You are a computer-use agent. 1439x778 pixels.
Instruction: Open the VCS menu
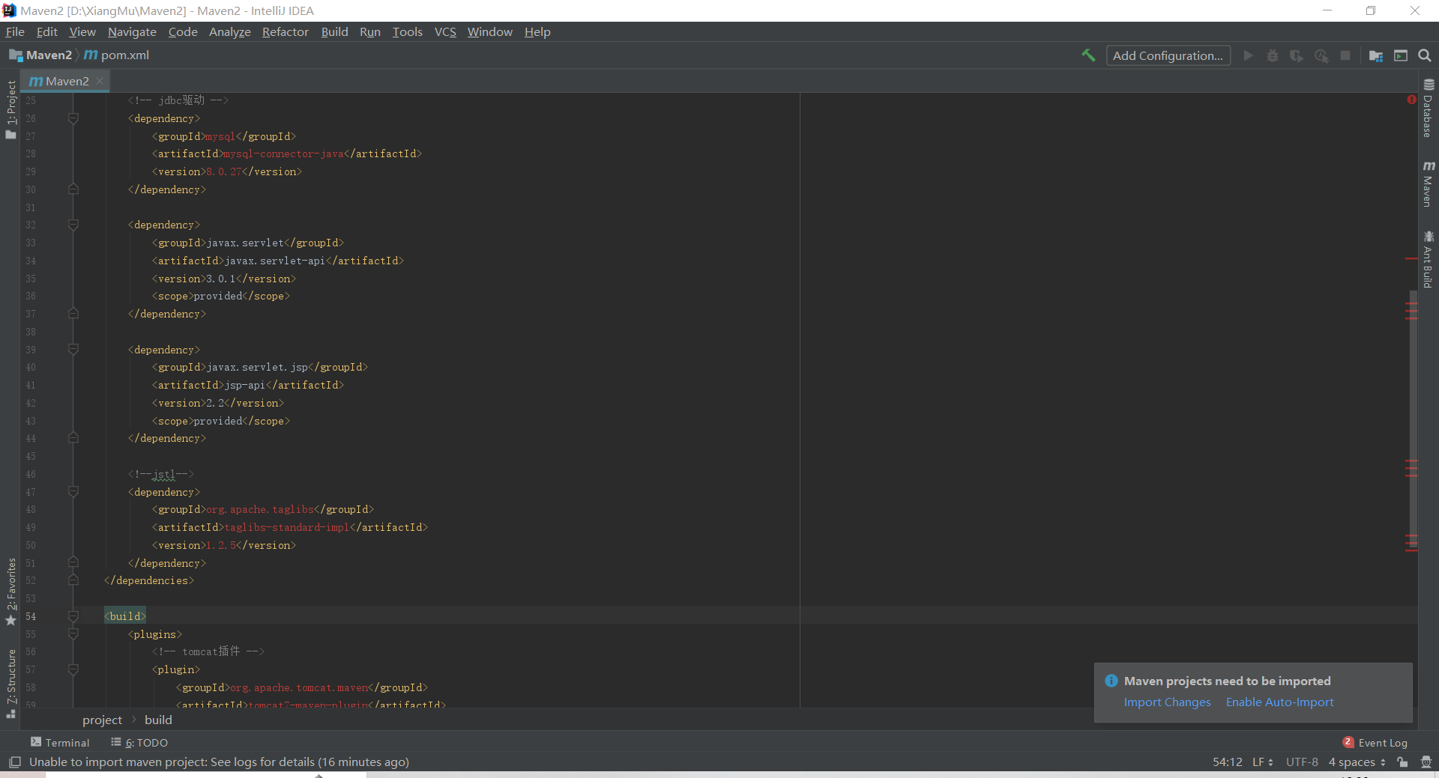click(445, 31)
